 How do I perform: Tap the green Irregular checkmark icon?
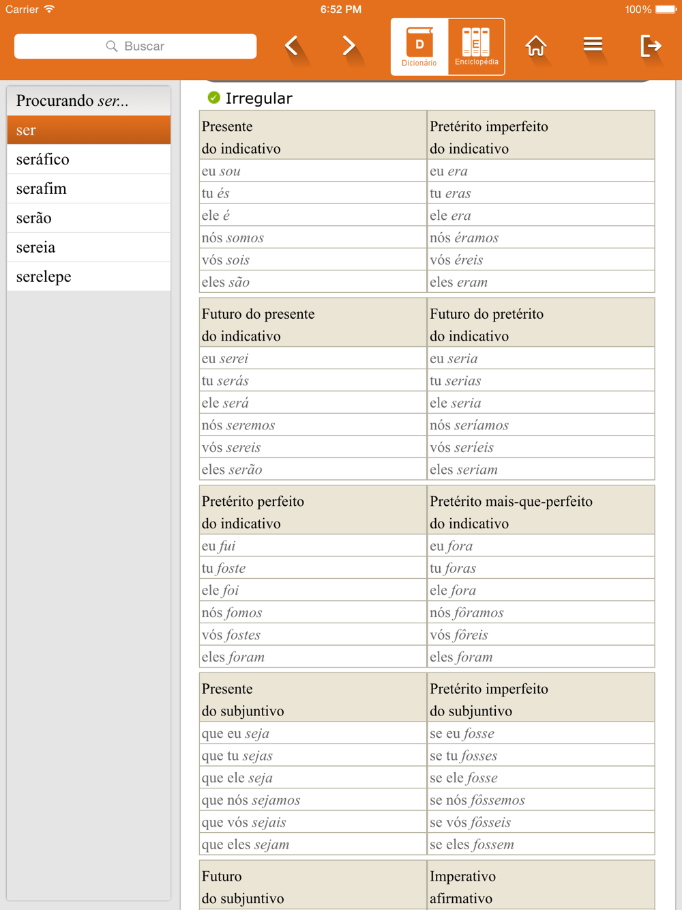214,98
